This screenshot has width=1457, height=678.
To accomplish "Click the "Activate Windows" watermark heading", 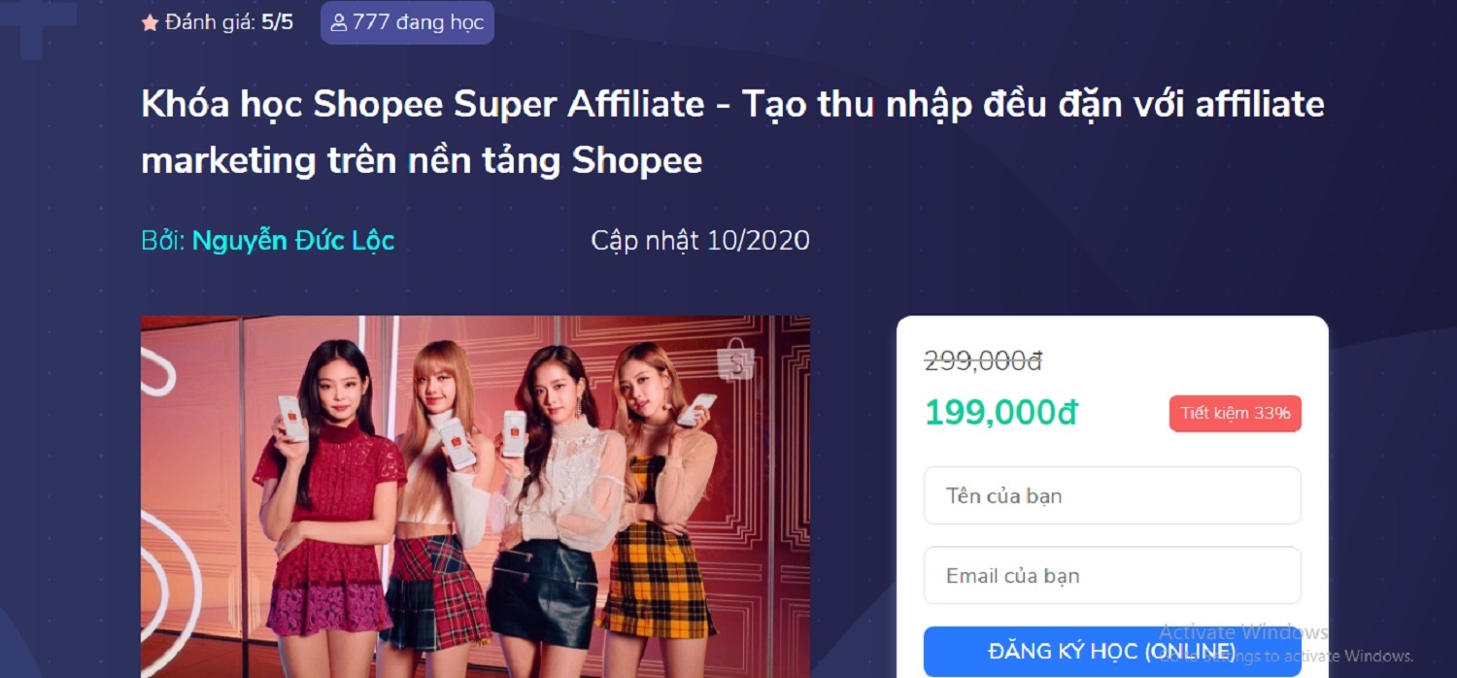I will [x=1243, y=632].
